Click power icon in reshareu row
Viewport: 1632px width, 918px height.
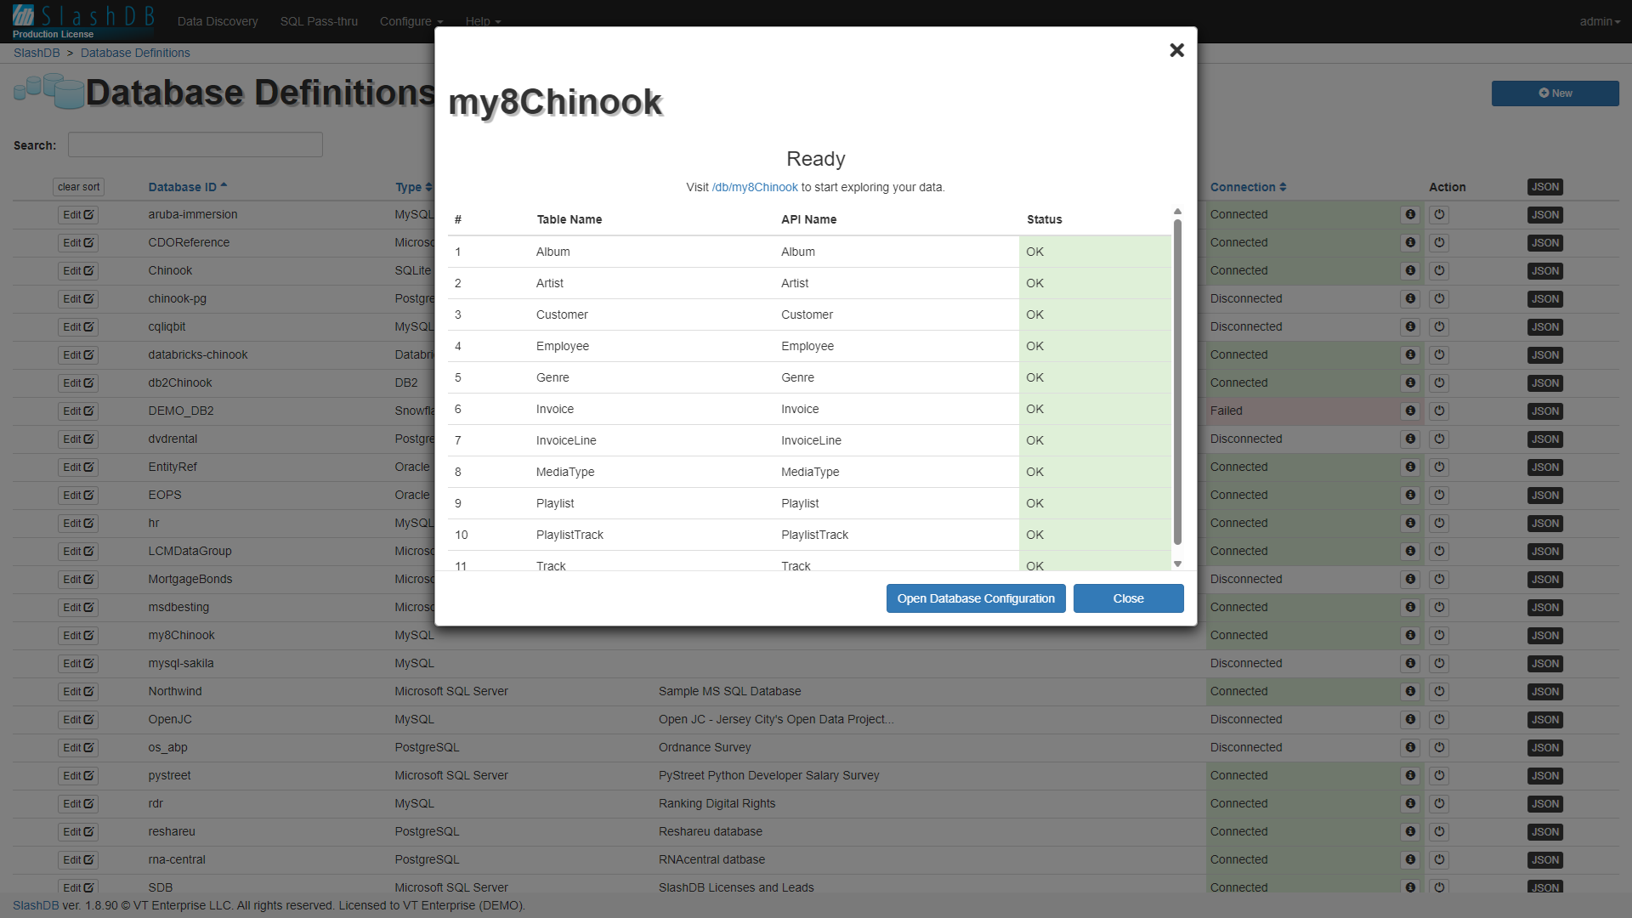pyautogui.click(x=1439, y=831)
